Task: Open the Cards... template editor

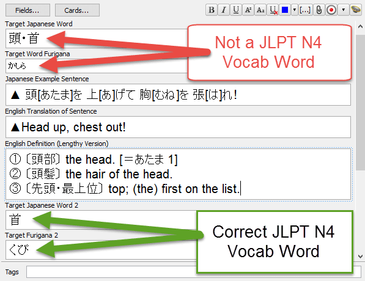Action: (x=77, y=10)
